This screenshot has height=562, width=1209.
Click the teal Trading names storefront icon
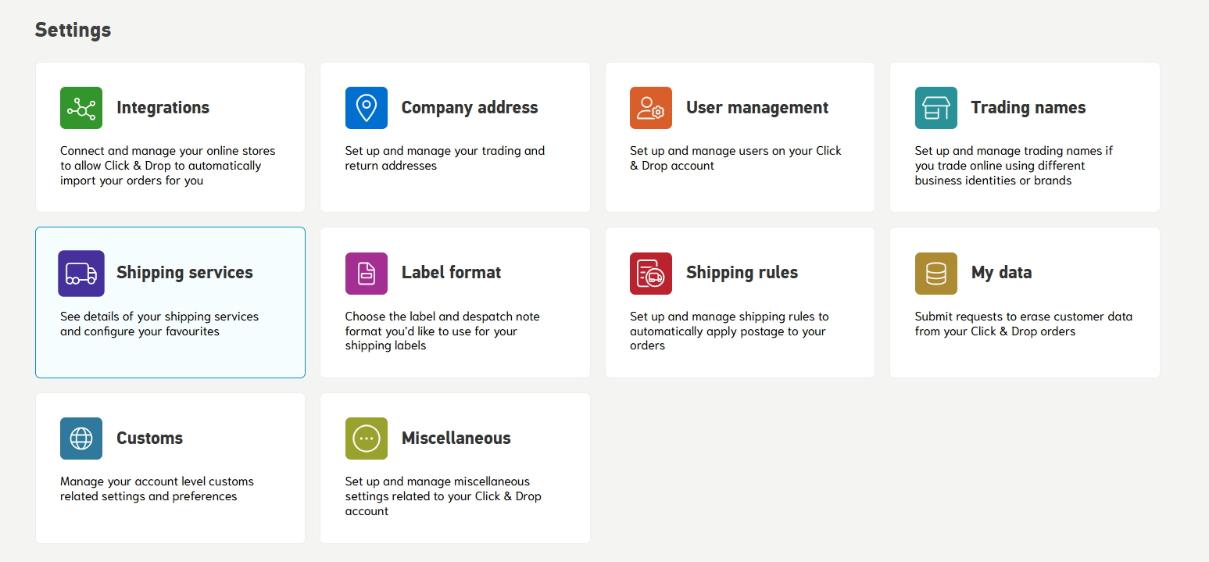[x=935, y=108]
